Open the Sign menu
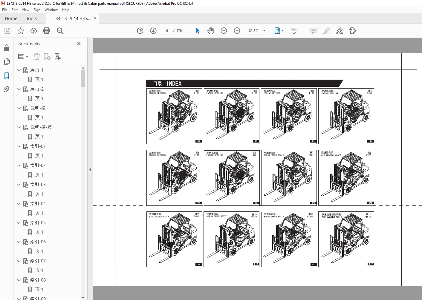This screenshot has height=300, width=422. (x=37, y=10)
